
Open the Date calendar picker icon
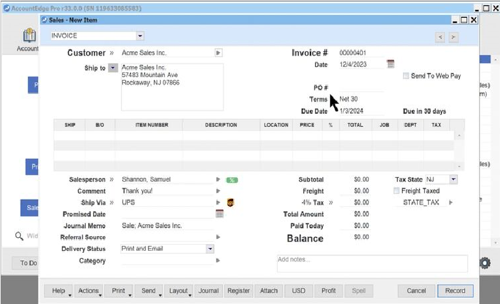point(391,64)
